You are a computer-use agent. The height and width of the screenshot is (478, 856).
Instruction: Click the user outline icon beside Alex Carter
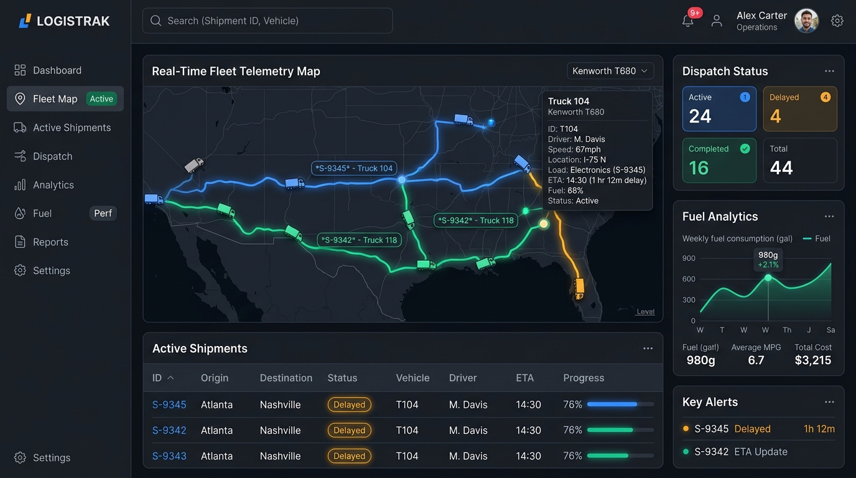pos(717,21)
